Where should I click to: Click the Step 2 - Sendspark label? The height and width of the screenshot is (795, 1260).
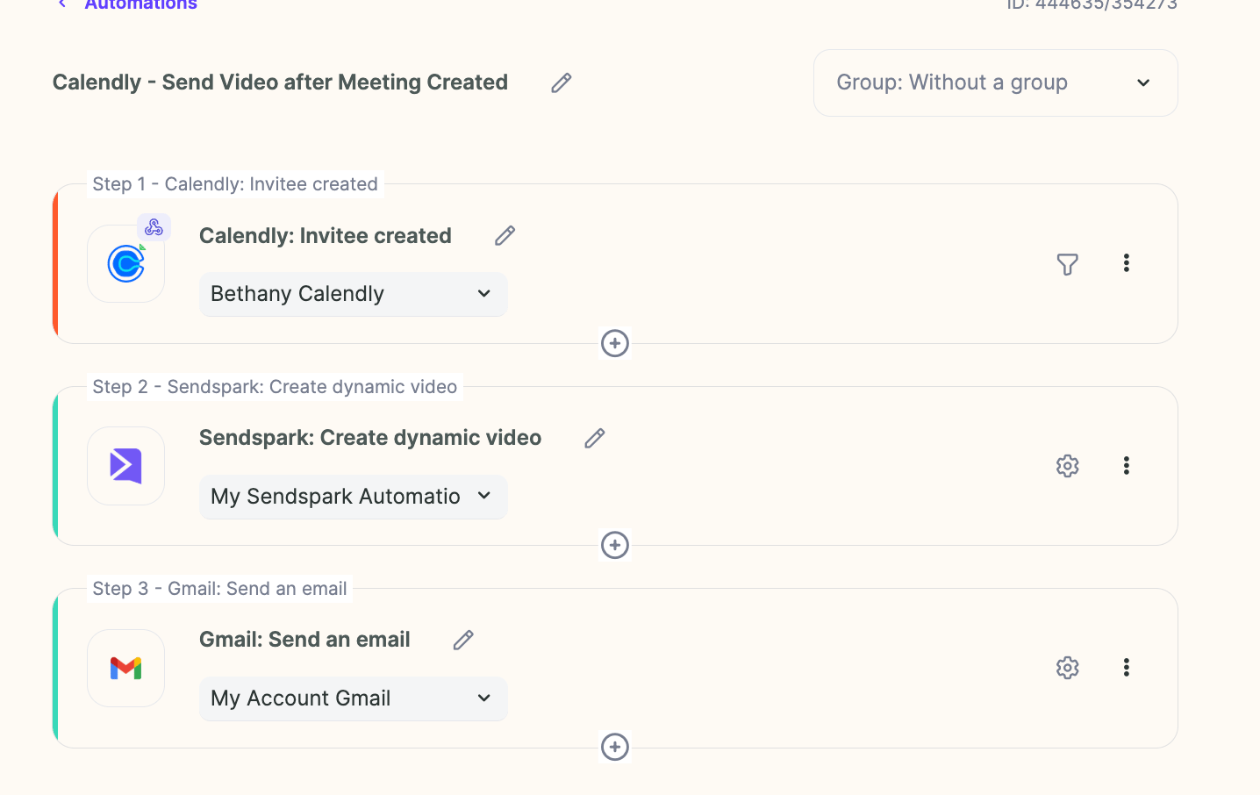[x=275, y=387]
